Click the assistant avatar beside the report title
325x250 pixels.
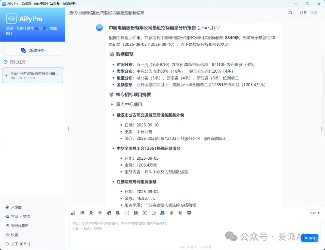pos(100,27)
